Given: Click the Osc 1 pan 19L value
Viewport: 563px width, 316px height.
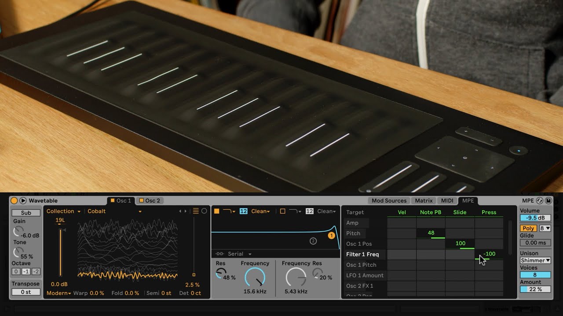Looking at the screenshot, I should pos(60,220).
